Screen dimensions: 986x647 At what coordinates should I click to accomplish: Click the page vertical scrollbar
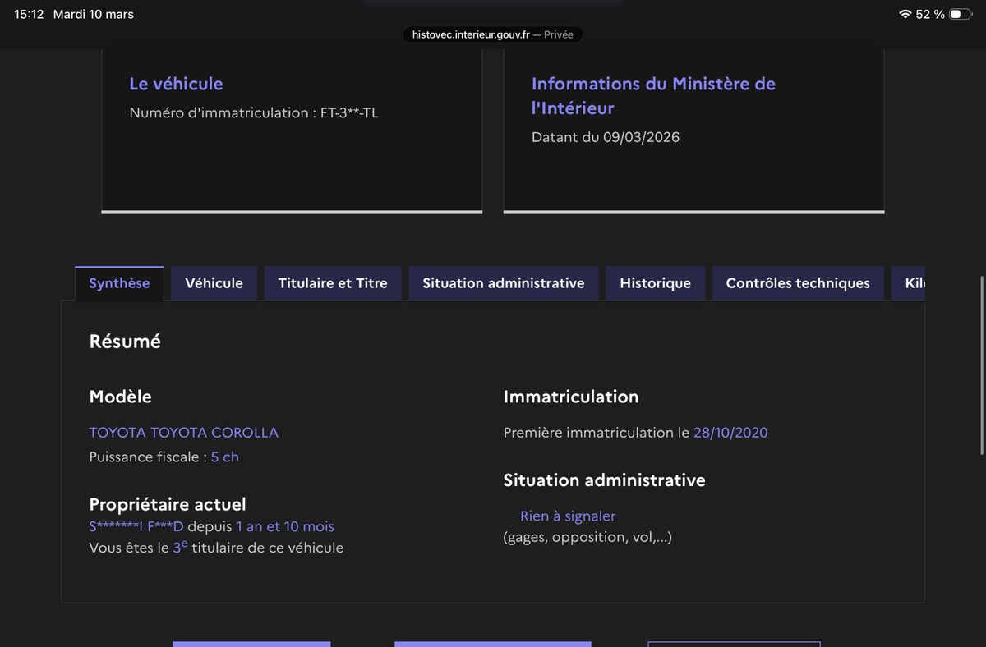pyautogui.click(x=981, y=365)
